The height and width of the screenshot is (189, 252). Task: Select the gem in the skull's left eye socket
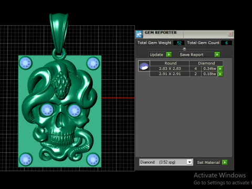coord(47,110)
